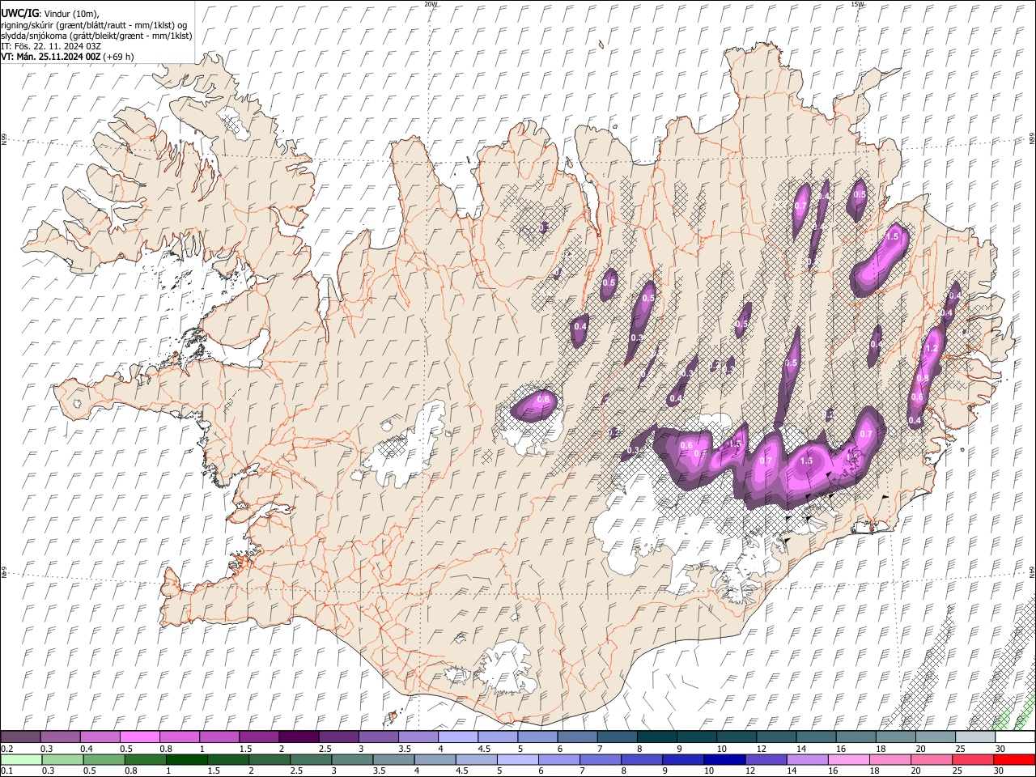Pick the bright red swatch after 30 in the rain scale
1036x777 pixels.
1014,759
